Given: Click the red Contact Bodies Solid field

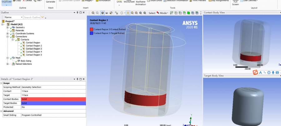Looking at the screenshot, I should [53, 99].
